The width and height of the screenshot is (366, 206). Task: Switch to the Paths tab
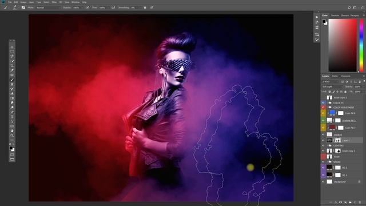(335, 76)
